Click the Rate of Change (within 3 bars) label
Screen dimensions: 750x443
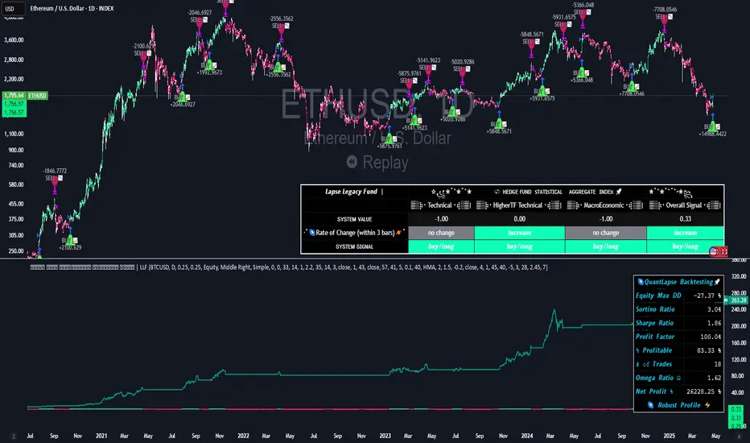point(355,233)
